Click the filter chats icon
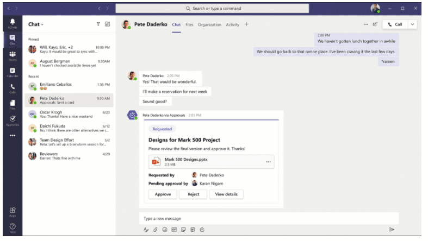Screen dimensions: 428x241 (x=98, y=24)
